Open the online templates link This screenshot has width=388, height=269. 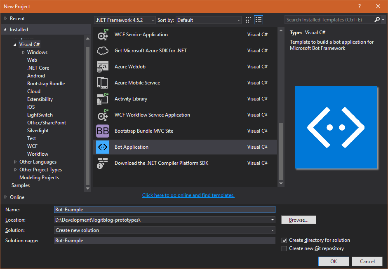tap(188, 195)
